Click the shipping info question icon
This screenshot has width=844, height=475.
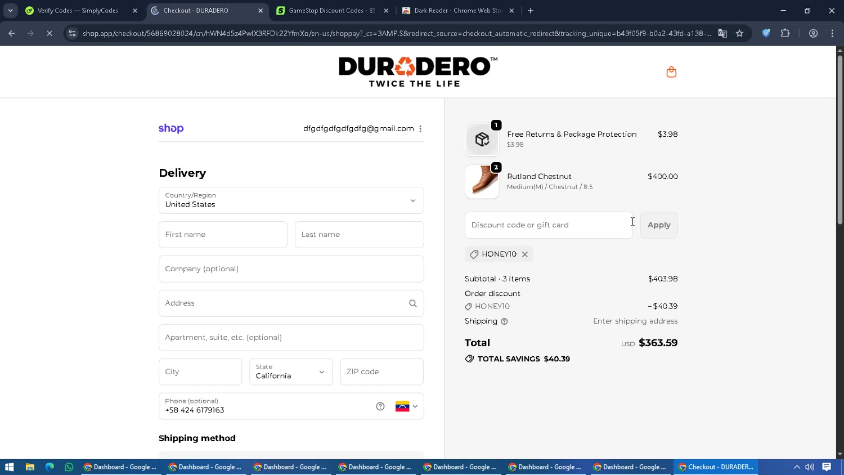(x=504, y=321)
